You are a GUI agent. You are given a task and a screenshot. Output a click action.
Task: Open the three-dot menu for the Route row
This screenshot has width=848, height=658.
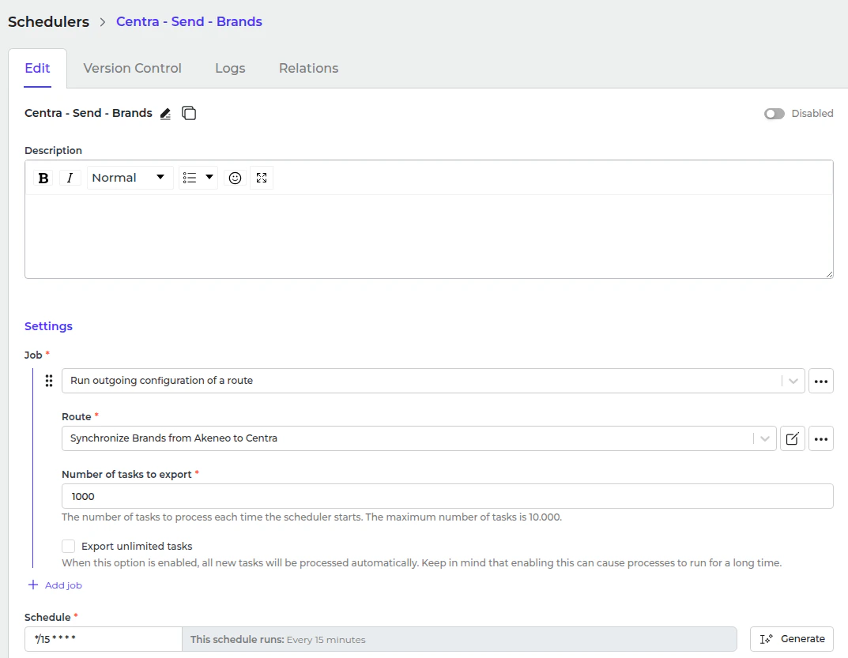pos(821,438)
